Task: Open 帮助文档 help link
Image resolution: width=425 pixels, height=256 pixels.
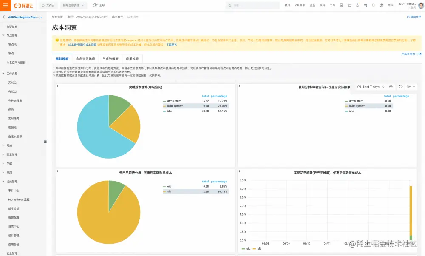Action: pos(414,17)
